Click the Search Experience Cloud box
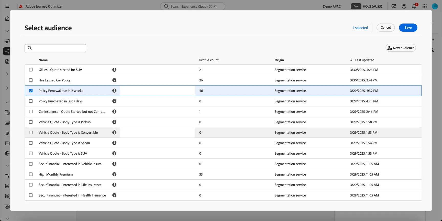Image resolution: width=442 pixels, height=221 pixels. [193, 6]
